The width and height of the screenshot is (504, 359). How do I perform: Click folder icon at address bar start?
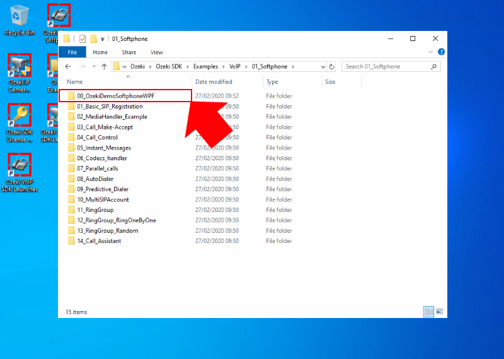117,67
